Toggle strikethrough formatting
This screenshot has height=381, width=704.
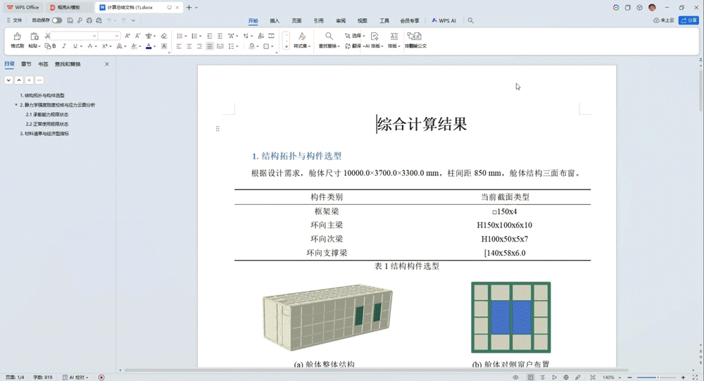[90, 46]
